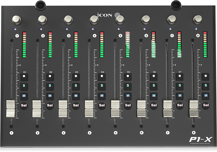Click the bottom number 5 channel label
Screen dimensions: 217x152
(116, 133)
